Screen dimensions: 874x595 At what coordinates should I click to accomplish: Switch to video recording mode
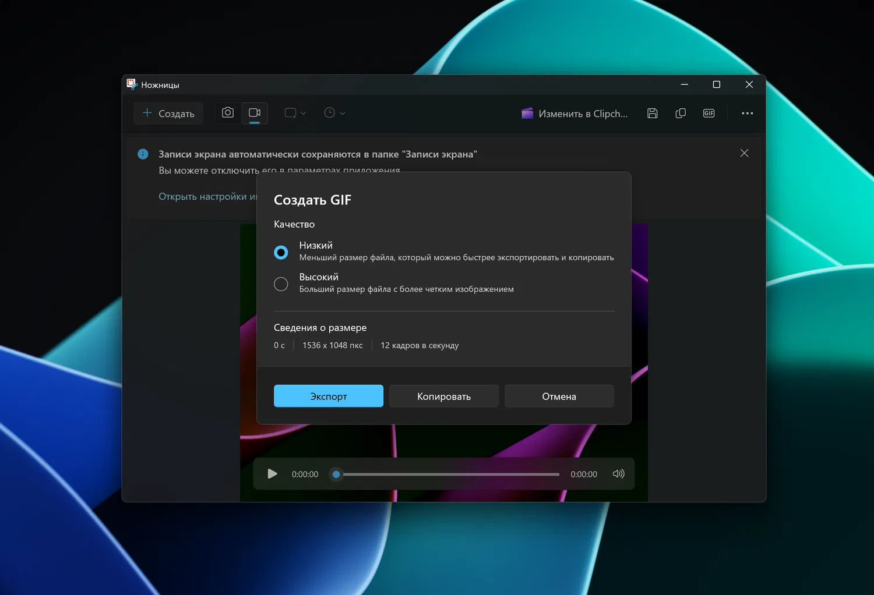[255, 113]
